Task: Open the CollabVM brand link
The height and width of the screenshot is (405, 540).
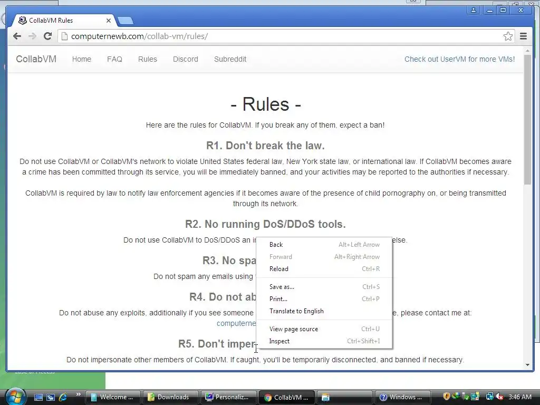Action: tap(36, 59)
